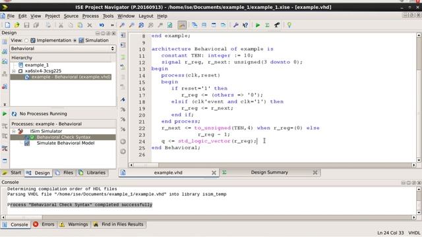Click the Save All toolbar icon
The height and width of the screenshot is (237, 422).
point(36,25)
